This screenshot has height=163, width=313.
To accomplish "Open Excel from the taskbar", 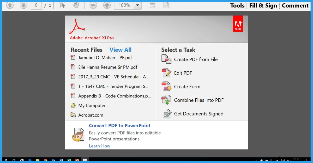I will 69,160.
